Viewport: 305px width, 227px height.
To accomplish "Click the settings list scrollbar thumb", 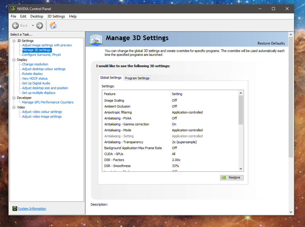I will point(241,110).
